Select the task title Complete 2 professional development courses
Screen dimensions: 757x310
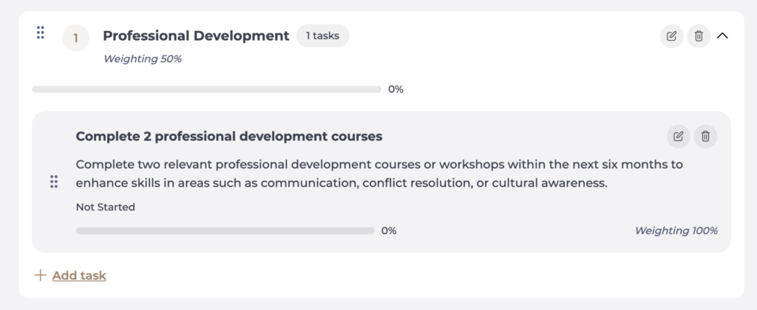pyautogui.click(x=229, y=137)
